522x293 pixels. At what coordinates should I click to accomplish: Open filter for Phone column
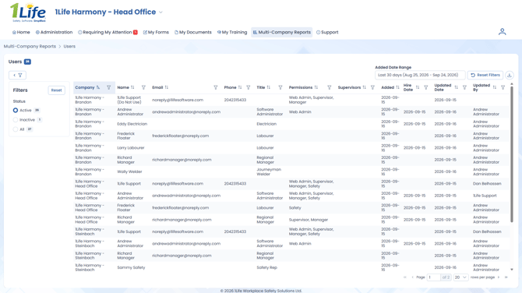click(x=248, y=87)
